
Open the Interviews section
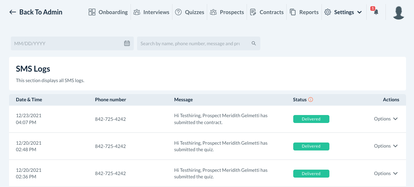click(x=151, y=12)
